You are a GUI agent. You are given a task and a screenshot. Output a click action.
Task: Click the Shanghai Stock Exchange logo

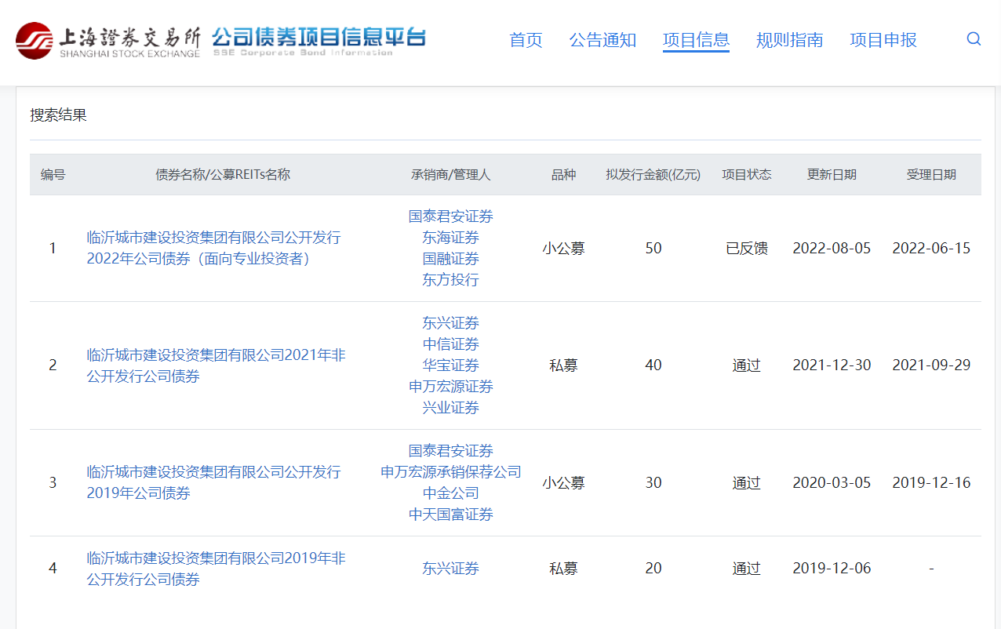108,41
